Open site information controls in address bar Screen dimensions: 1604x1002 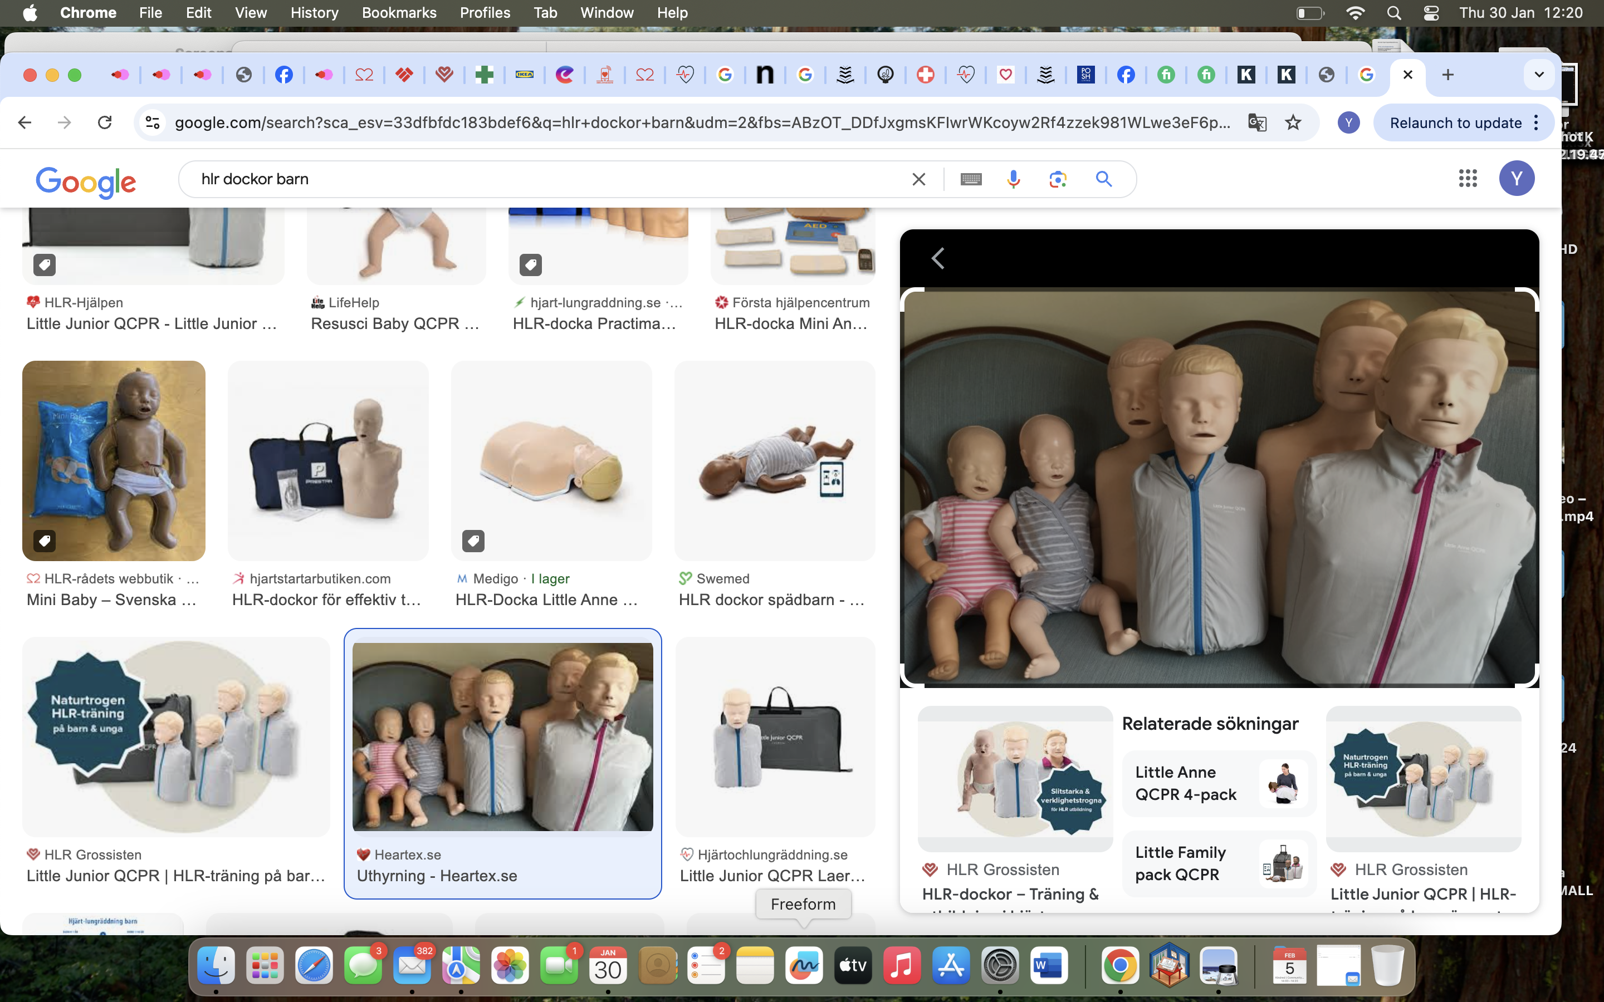coord(153,122)
